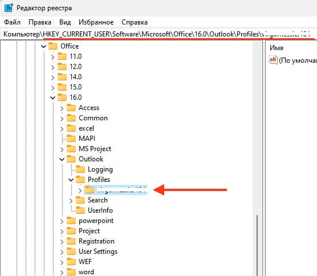The height and width of the screenshot is (276, 317).
Task: Select the UserInfo key label
Action: coord(100,210)
